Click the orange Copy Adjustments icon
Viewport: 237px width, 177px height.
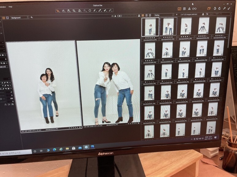pos(209,8)
